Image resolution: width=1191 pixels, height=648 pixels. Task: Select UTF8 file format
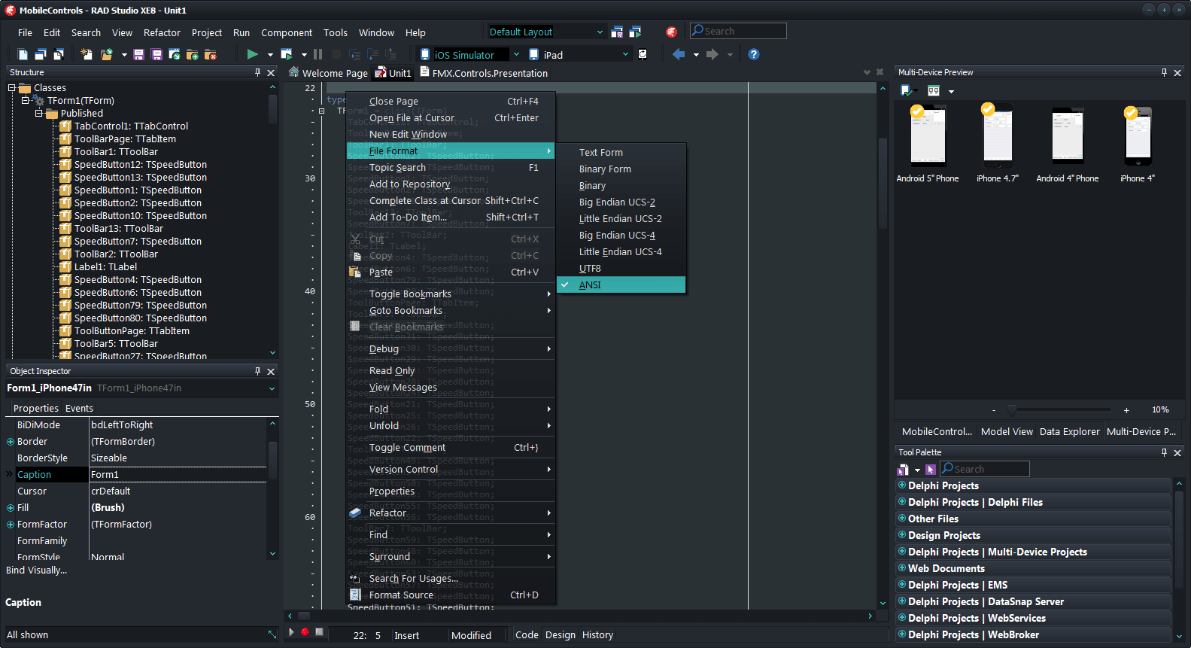click(621, 269)
